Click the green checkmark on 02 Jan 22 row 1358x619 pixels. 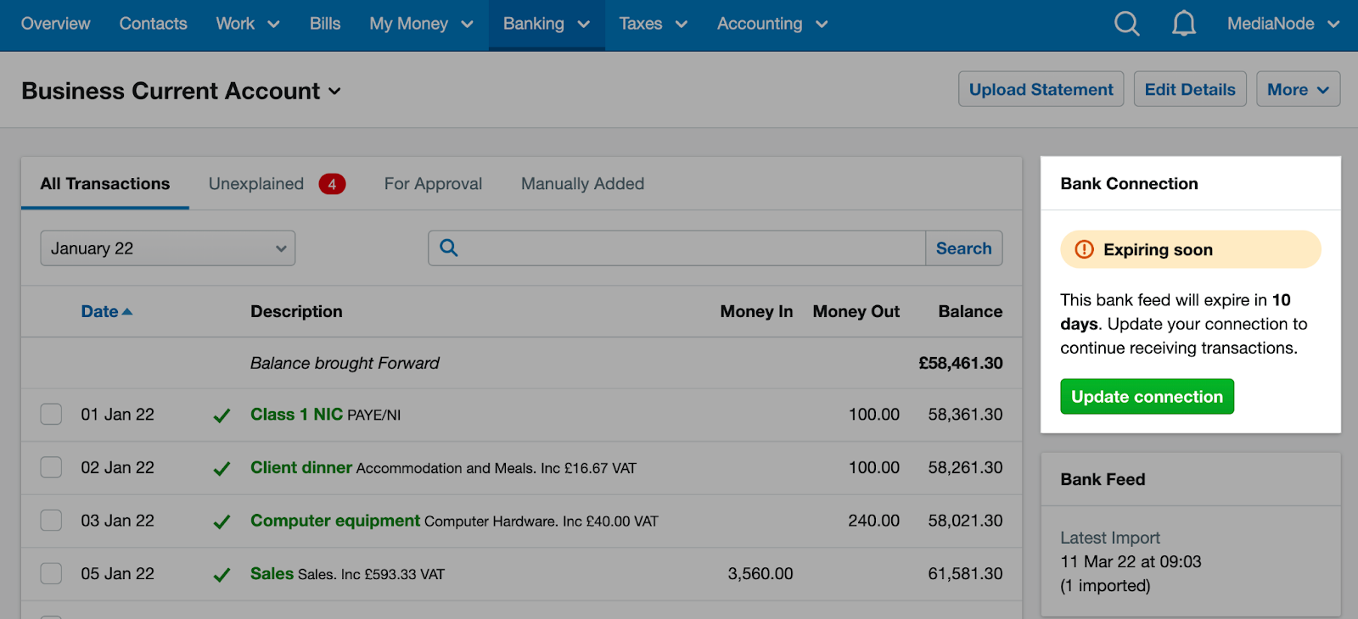[222, 469]
